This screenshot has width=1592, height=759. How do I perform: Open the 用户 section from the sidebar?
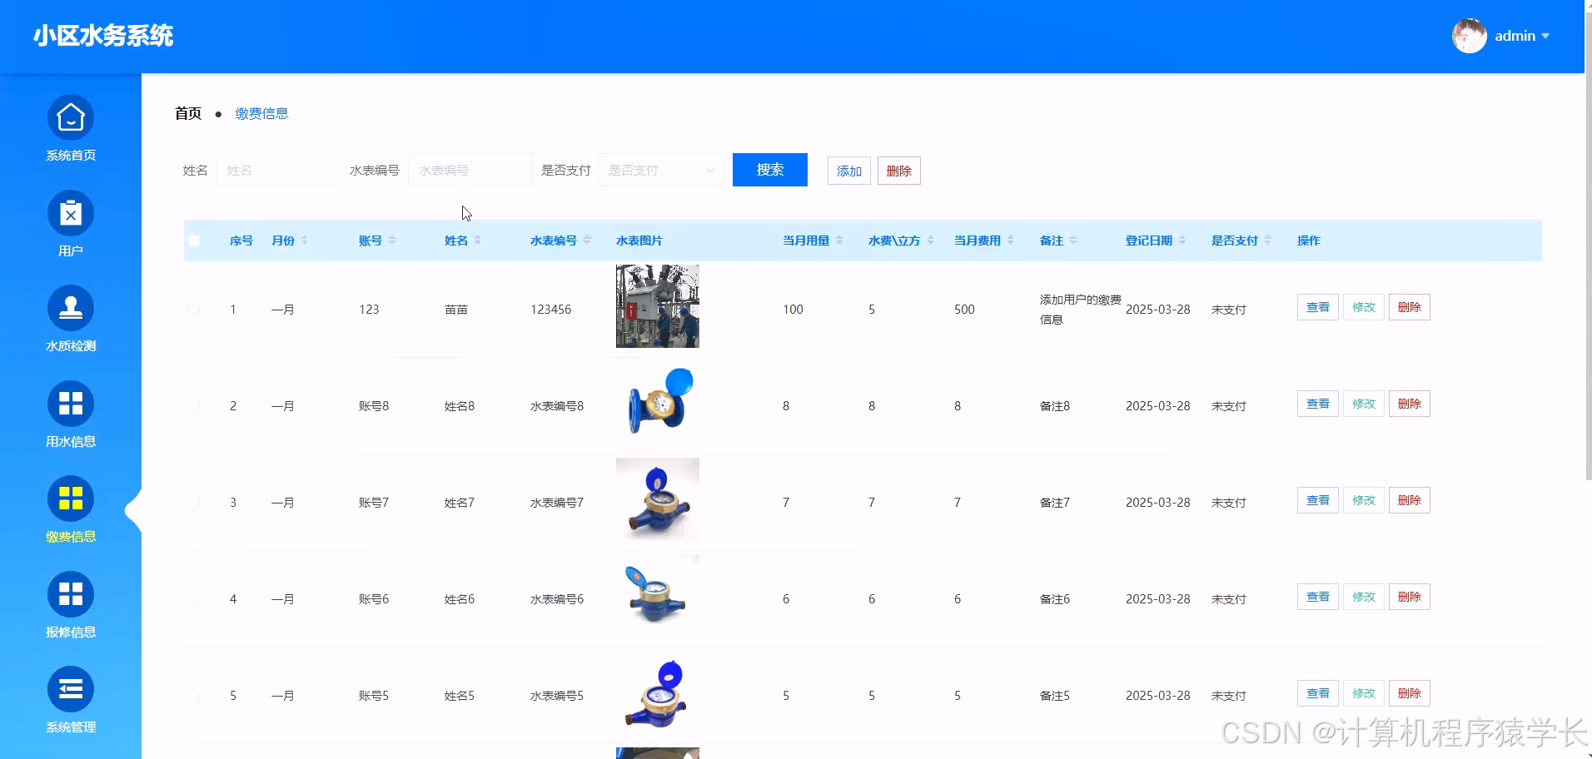point(70,214)
